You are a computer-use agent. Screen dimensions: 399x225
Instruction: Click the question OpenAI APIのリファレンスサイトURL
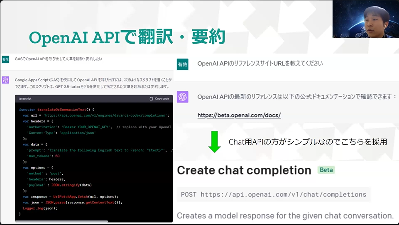[260, 64]
